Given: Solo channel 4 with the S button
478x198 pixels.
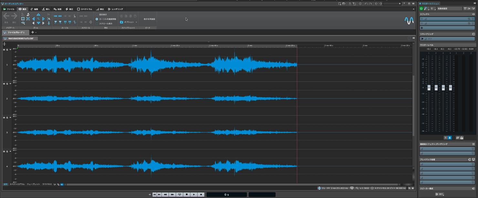Looking at the screenshot, I should [x=7, y=151].
